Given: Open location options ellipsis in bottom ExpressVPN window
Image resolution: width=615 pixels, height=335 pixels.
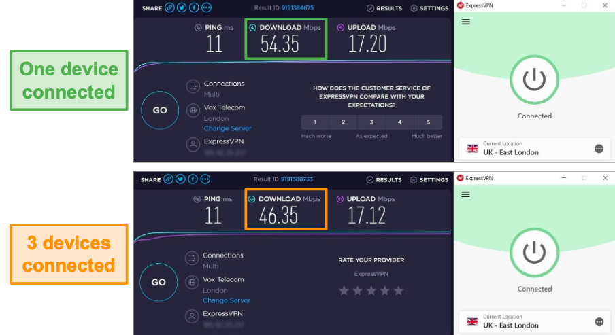Looking at the screenshot, I should pos(599,322).
